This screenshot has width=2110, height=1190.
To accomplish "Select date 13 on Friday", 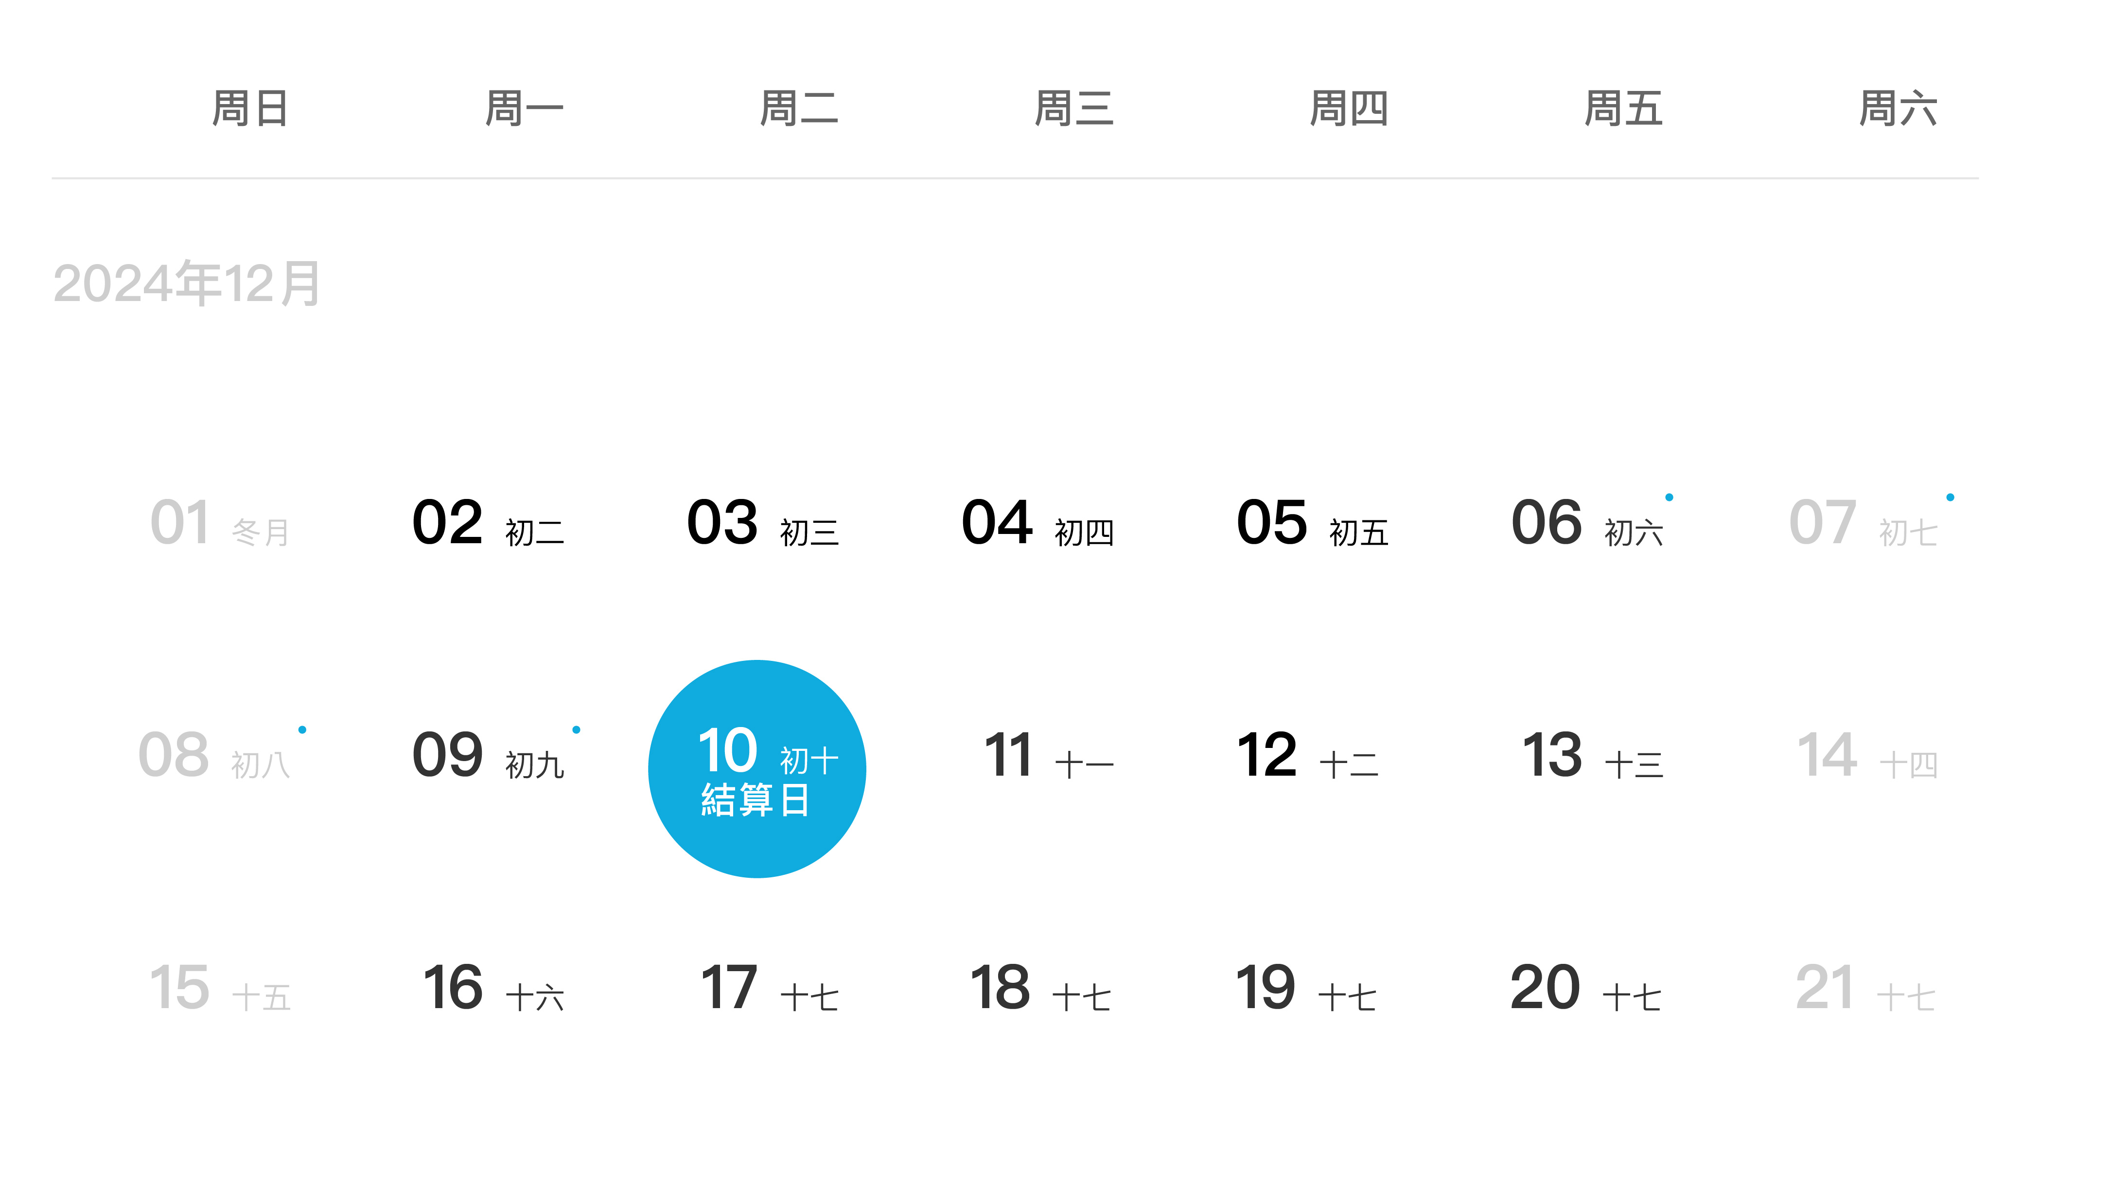I will [x=1592, y=756].
